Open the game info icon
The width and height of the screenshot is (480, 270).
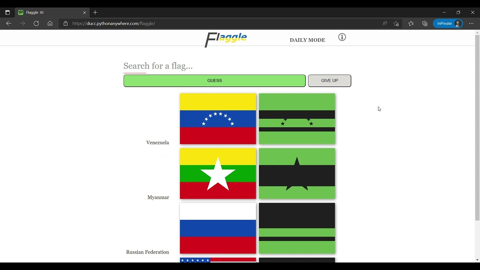pos(342,37)
